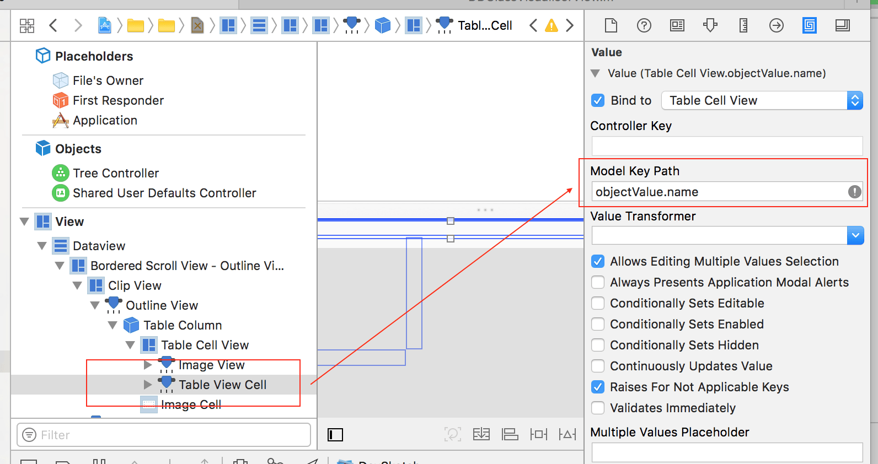Click the Embed In Stack button

(481, 434)
